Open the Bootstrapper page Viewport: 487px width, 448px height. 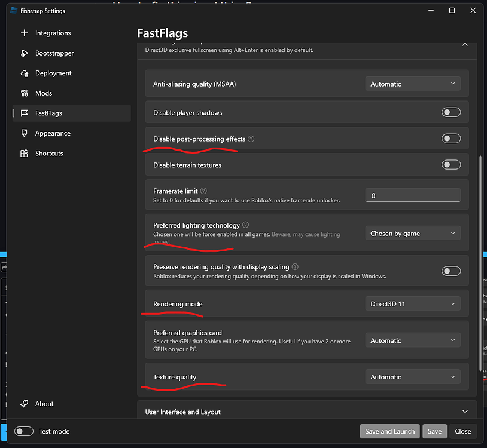[71, 53]
